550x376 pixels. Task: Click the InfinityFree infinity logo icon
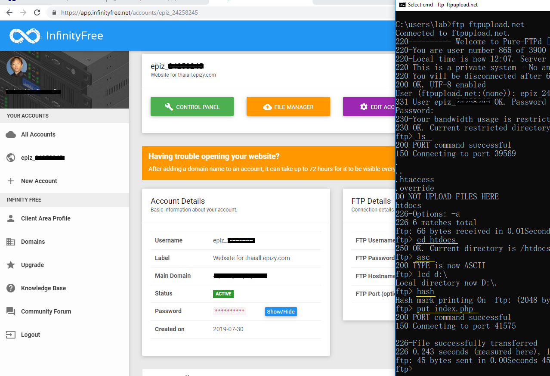click(25, 36)
